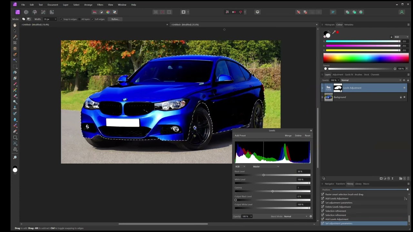This screenshot has width=413, height=232.
Task: Open the account icon in the toolbar
Action: click(402, 12)
